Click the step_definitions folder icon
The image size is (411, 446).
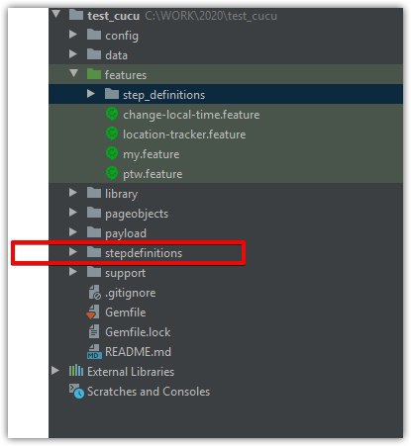pyautogui.click(x=112, y=94)
